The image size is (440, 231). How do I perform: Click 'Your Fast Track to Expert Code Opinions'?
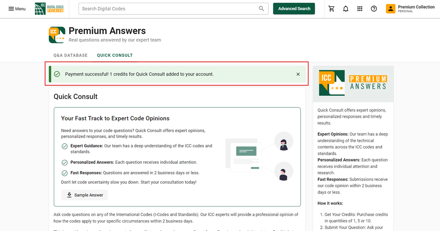(x=116, y=119)
